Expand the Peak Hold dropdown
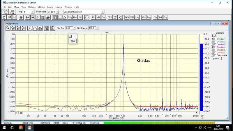Viewport: 233px width, 131px height. click(57, 12)
